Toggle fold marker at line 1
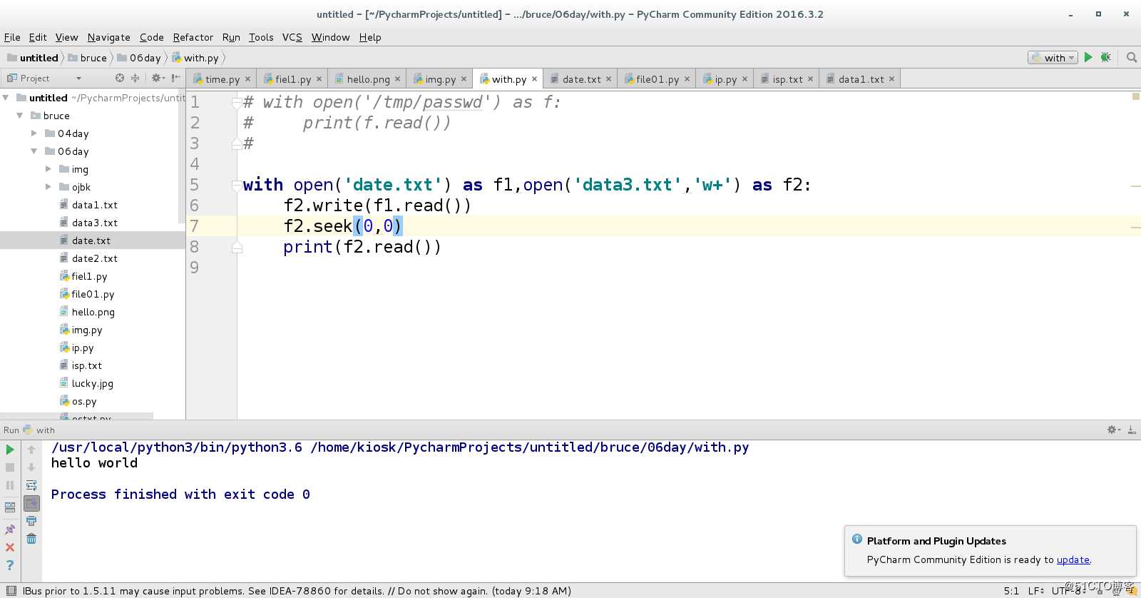This screenshot has width=1141, height=598. [237, 103]
